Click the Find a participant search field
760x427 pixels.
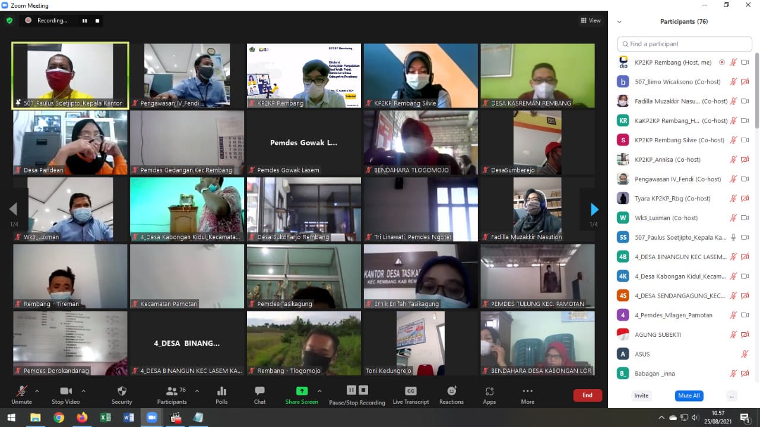tap(685, 44)
